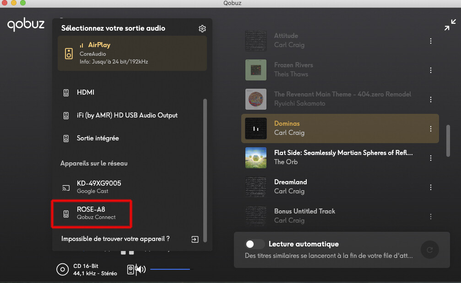Click the Flat Side album cover

(x=256, y=158)
